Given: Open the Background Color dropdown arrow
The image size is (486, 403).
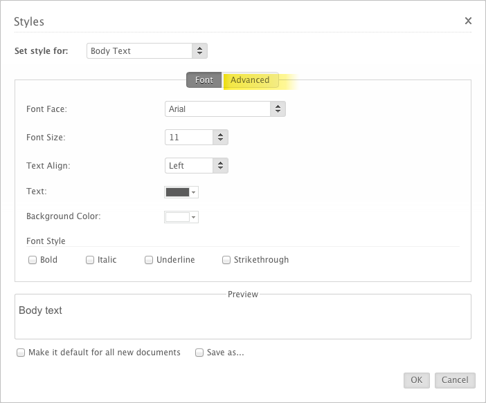Looking at the screenshot, I should click(193, 217).
